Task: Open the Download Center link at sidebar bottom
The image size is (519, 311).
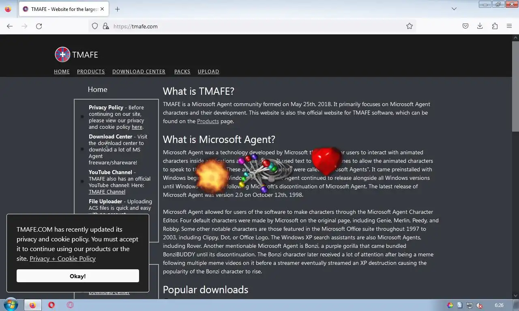Action: click(109, 293)
